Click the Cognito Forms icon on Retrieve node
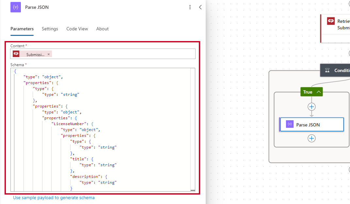This screenshot has width=350, height=204. click(x=331, y=21)
